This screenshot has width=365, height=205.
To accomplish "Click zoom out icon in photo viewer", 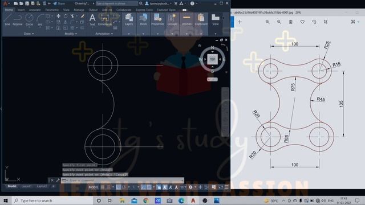I will coord(279,22).
